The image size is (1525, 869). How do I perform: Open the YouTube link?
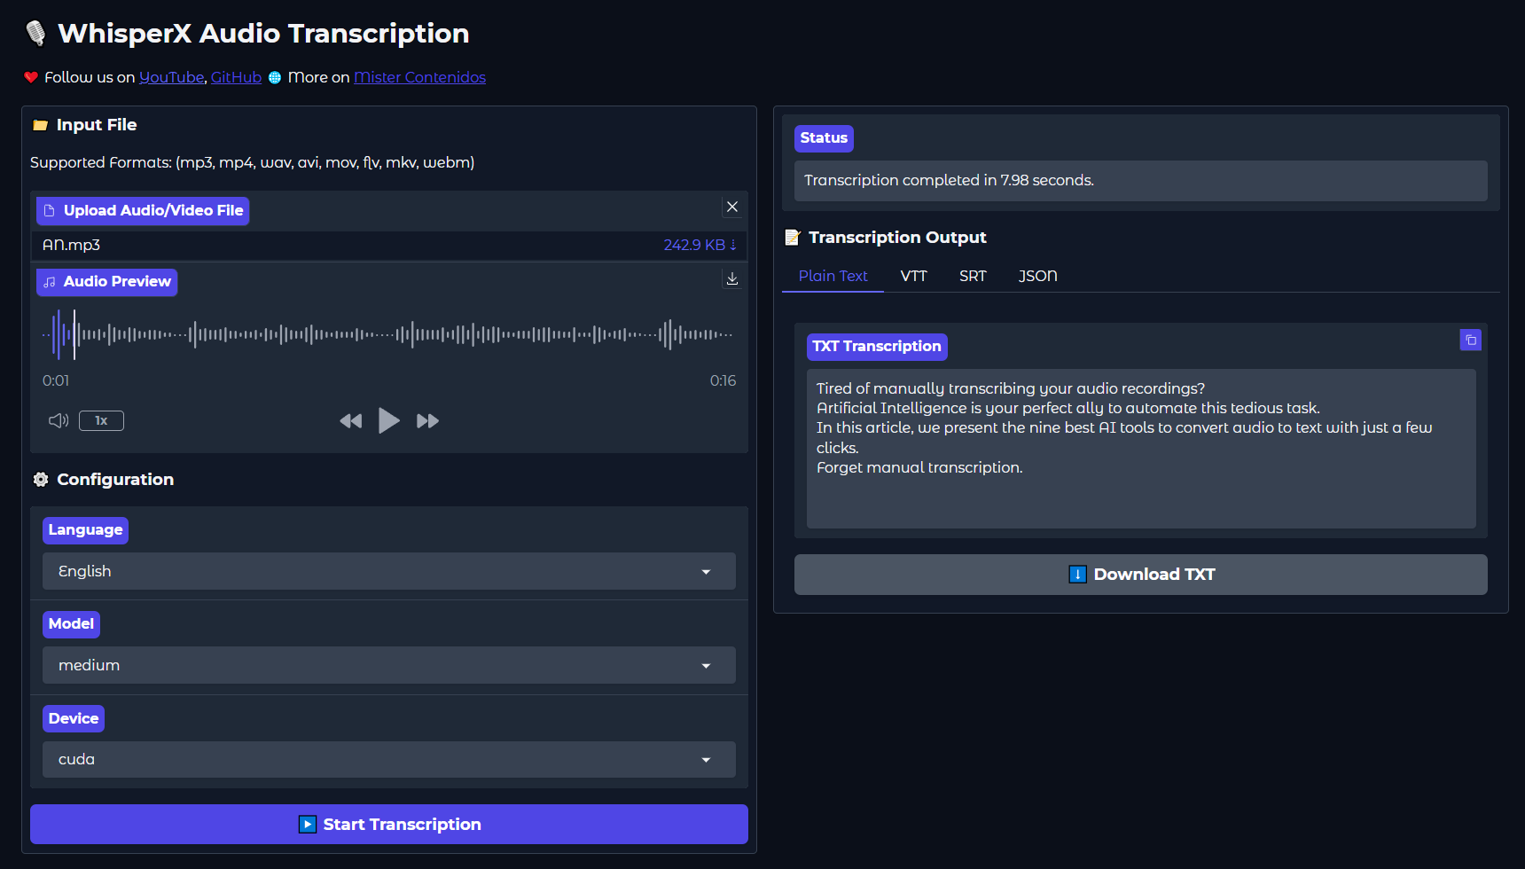[171, 77]
